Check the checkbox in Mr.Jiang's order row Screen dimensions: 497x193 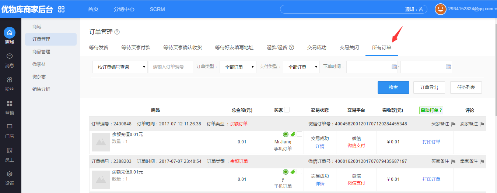(x=299, y=134)
